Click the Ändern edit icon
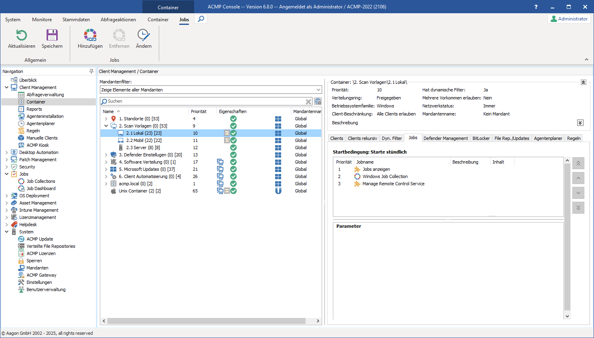The width and height of the screenshot is (594, 338). coord(144,35)
